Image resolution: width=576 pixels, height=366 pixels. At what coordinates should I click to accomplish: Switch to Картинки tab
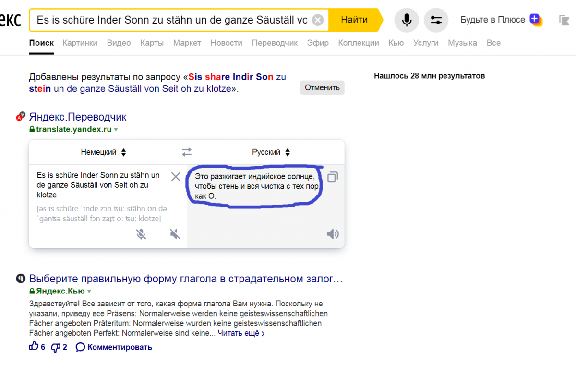pyautogui.click(x=80, y=43)
